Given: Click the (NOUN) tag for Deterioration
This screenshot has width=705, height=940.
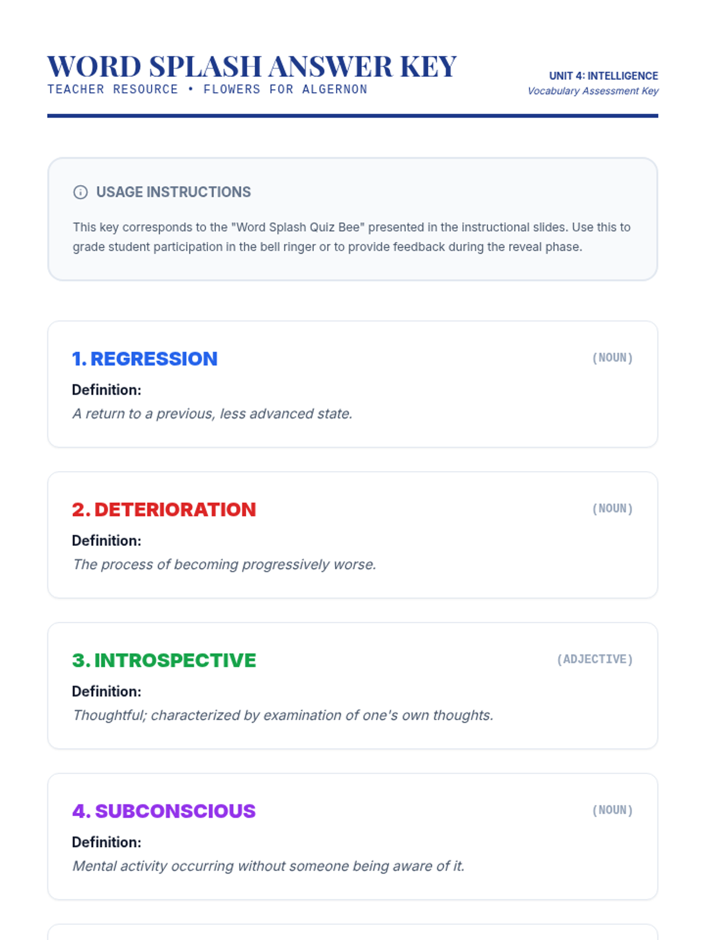Looking at the screenshot, I should (612, 509).
